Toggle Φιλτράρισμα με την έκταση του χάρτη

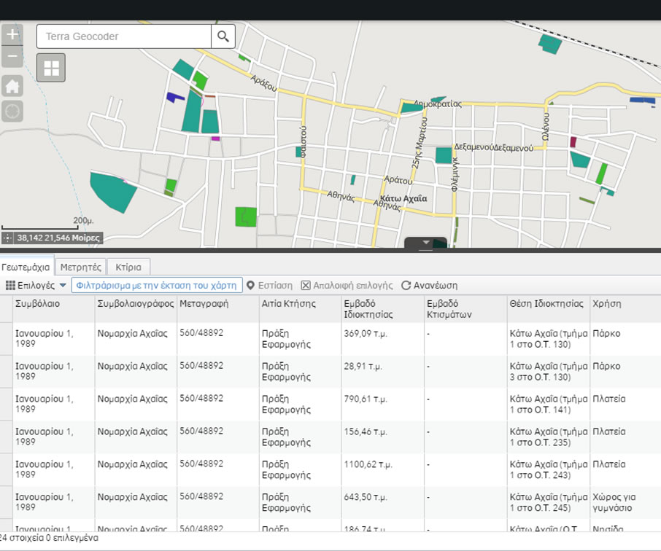pos(157,285)
